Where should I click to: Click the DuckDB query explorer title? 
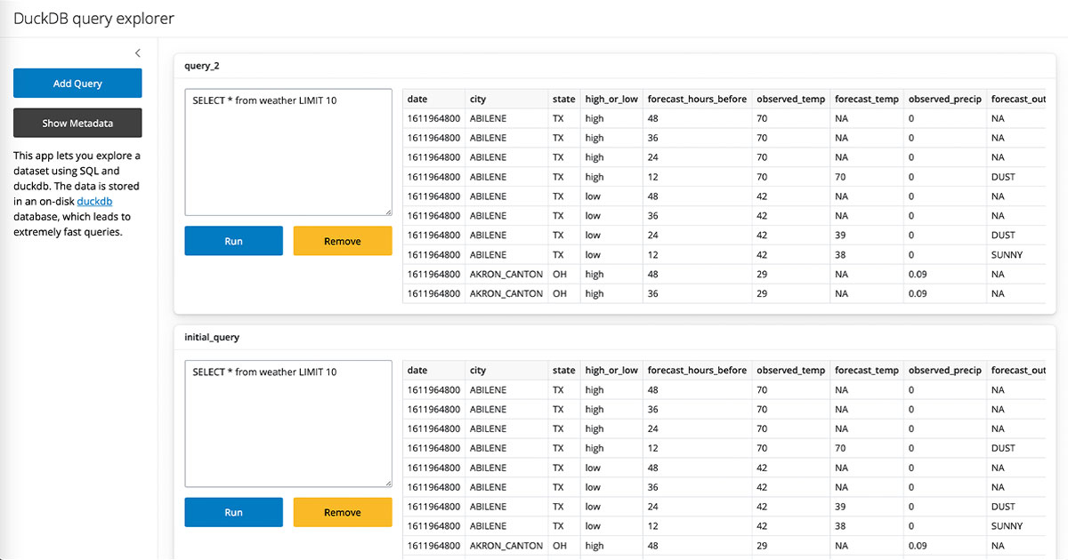pos(94,19)
